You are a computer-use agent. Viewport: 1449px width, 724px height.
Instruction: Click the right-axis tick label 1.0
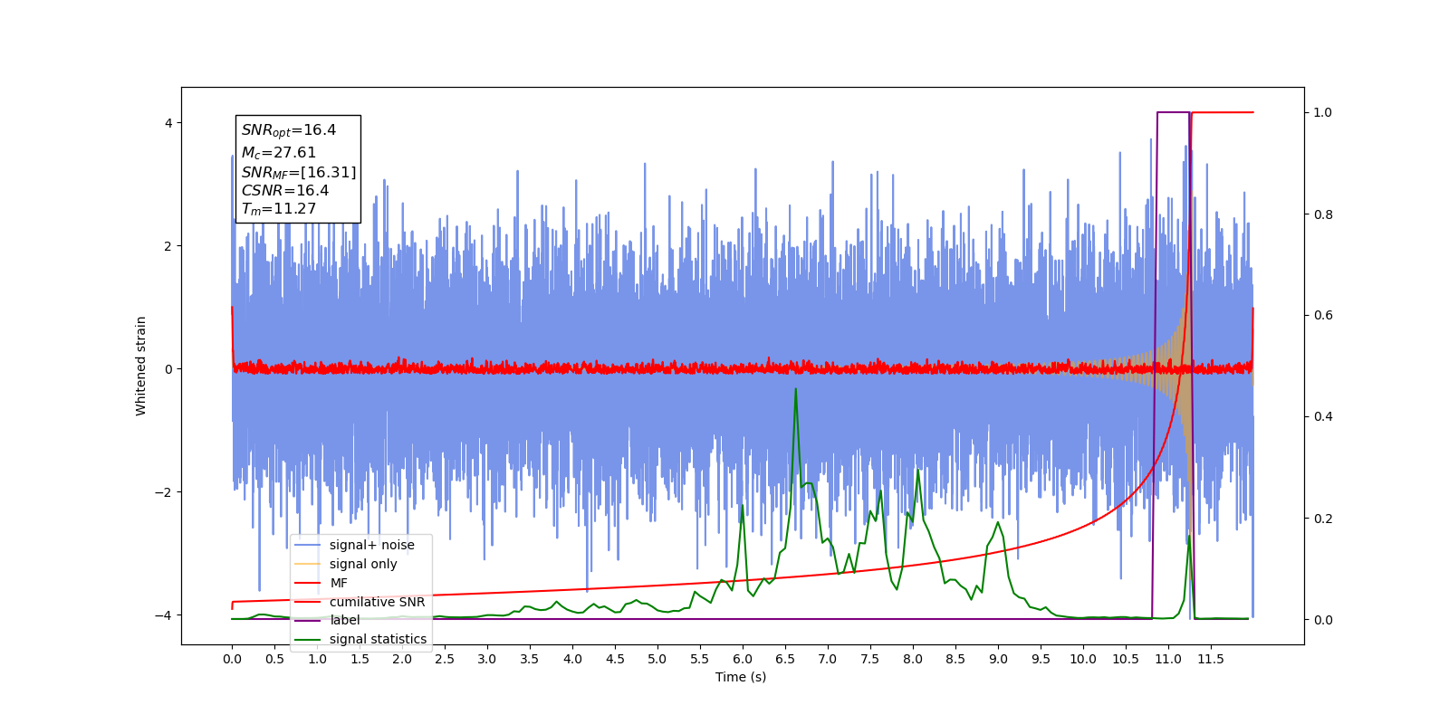(x=1323, y=112)
